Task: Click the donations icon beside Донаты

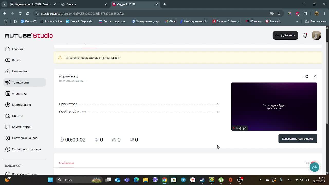Action: pyautogui.click(x=8, y=116)
